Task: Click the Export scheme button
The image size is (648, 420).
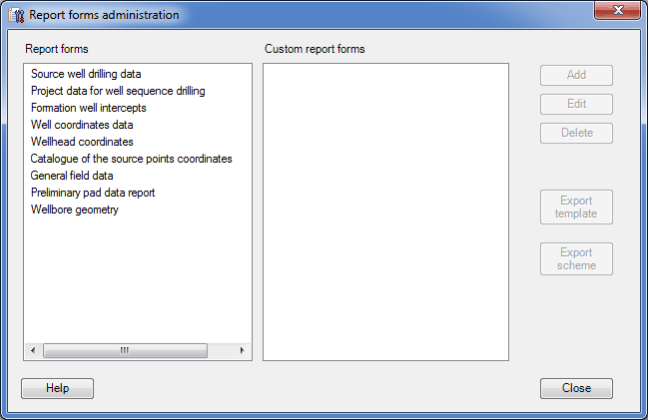Action: 576,259
